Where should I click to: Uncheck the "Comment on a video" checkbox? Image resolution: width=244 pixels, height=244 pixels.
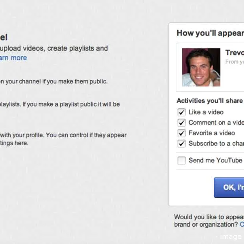click(181, 122)
